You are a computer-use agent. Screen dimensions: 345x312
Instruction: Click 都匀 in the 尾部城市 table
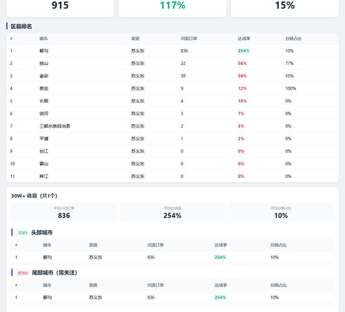coord(48,298)
